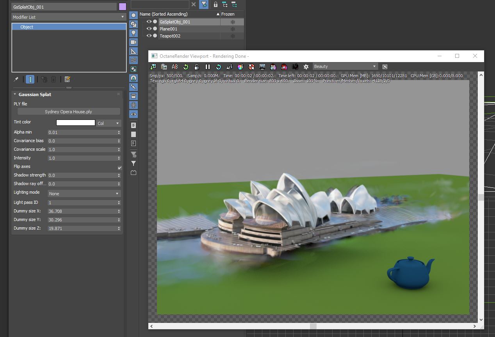Collapse the Gaussian Splat rollout

click(x=15, y=95)
